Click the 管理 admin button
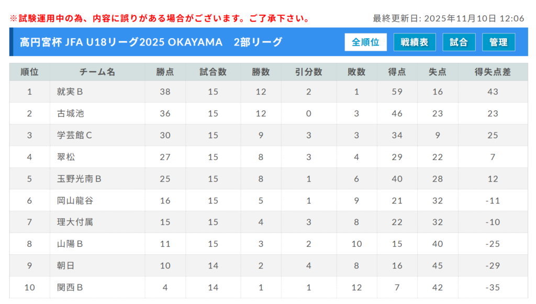This screenshot has height=304, width=536. 498,42
